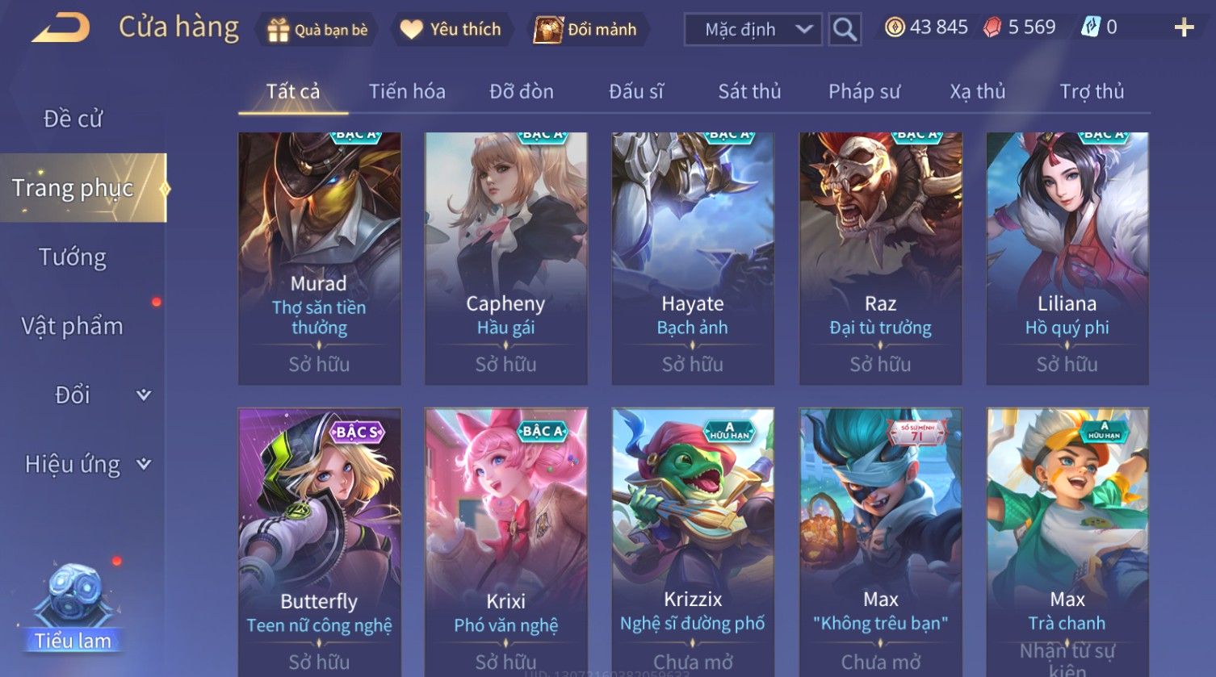
Task: Open the Krizzix Nghệ sĩ đường phố card
Action: [x=693, y=542]
